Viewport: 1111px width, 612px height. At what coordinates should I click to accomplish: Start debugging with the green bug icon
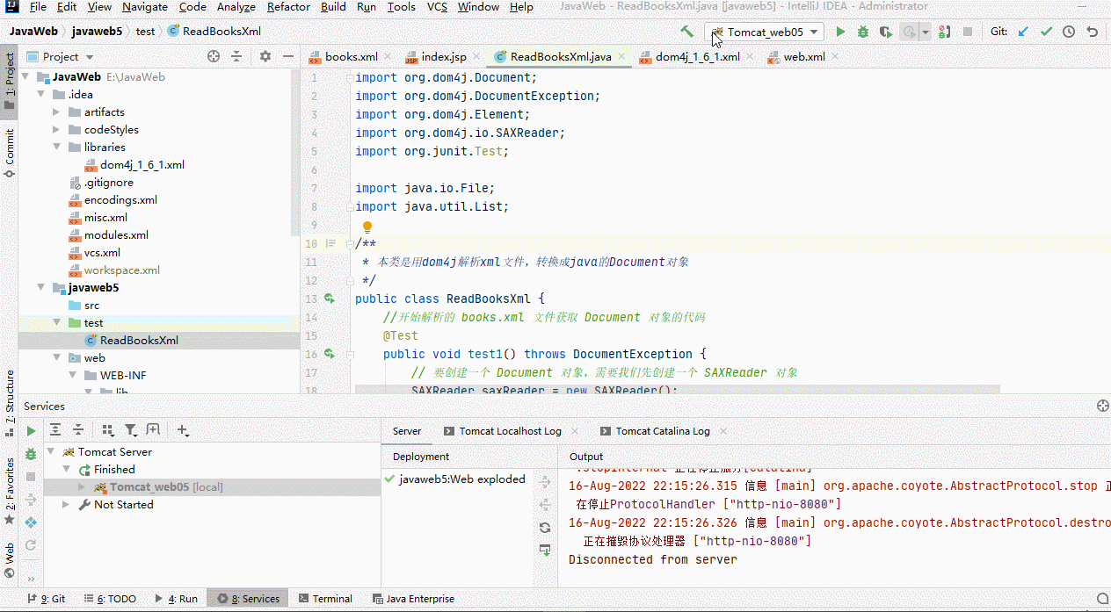pos(863,32)
